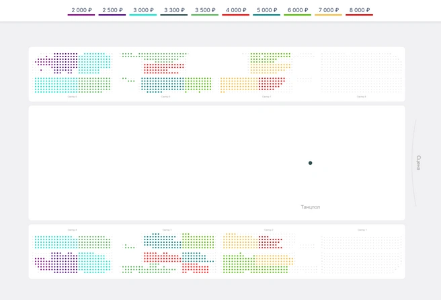Highlight the 4 000 ₽ price tier
Viewport: 441px width, 300px height.
236,11
